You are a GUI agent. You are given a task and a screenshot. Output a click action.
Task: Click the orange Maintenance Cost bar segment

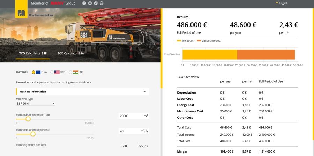coord(266,54)
